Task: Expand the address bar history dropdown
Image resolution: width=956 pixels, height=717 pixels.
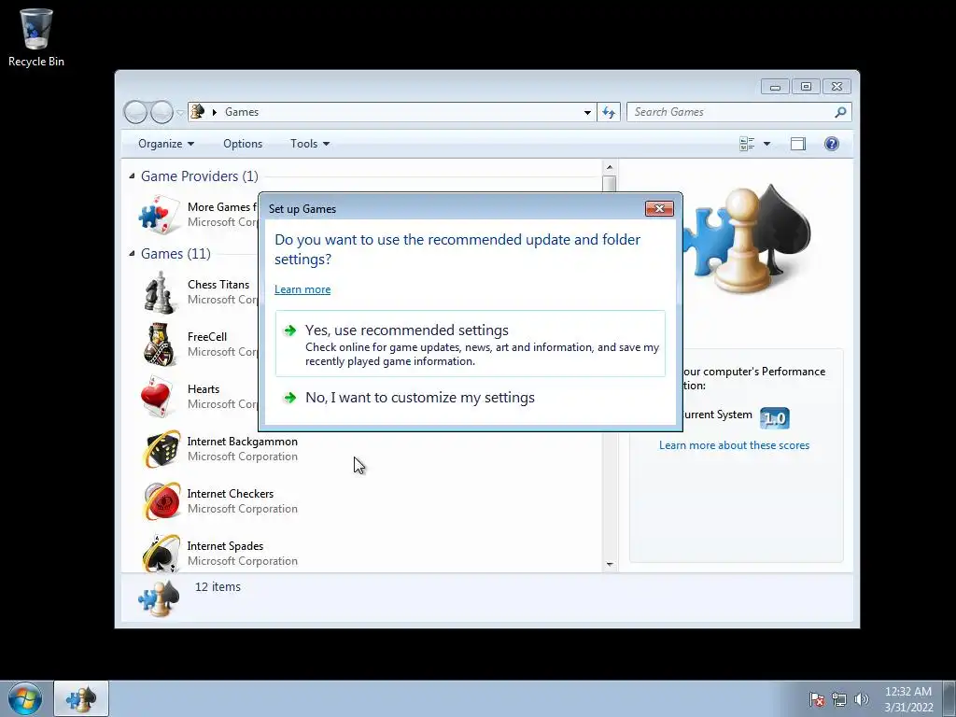Action: (587, 112)
